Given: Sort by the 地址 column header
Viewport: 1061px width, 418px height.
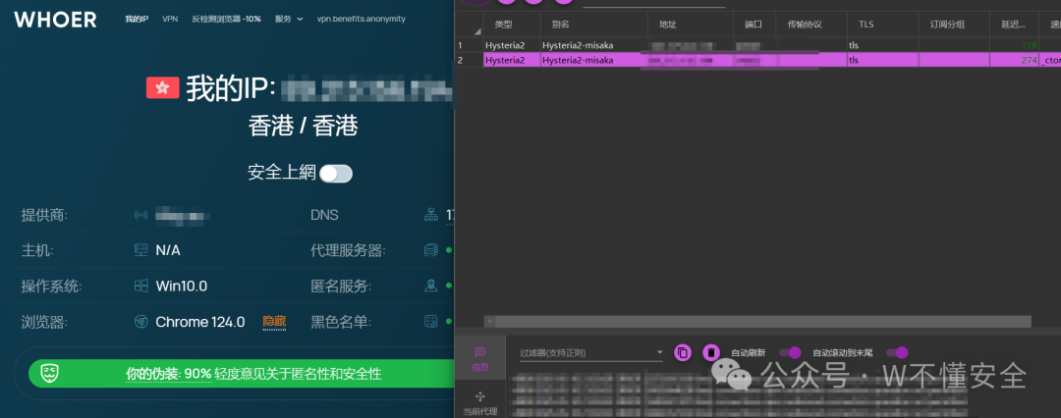Looking at the screenshot, I should point(691,25).
